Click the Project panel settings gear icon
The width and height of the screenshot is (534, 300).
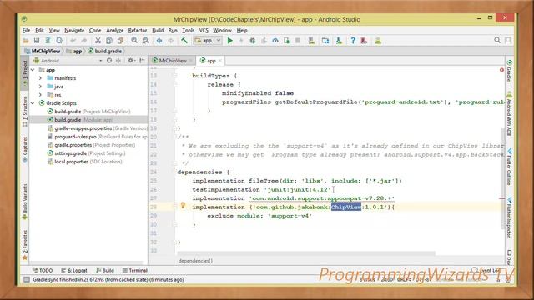click(x=131, y=61)
